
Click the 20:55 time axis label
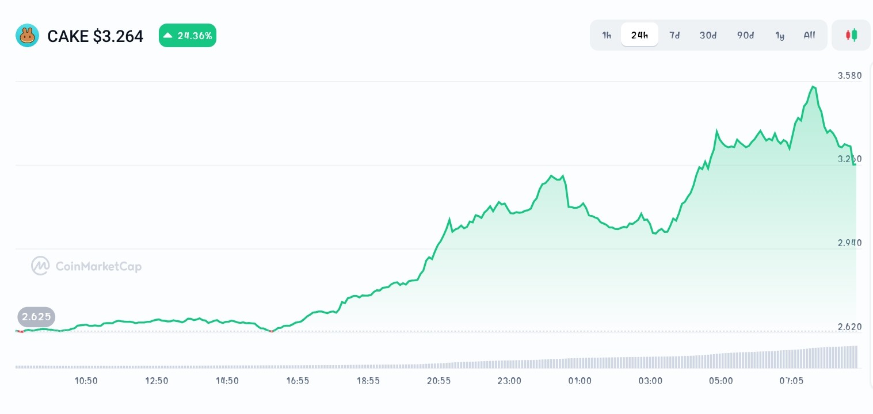439,381
